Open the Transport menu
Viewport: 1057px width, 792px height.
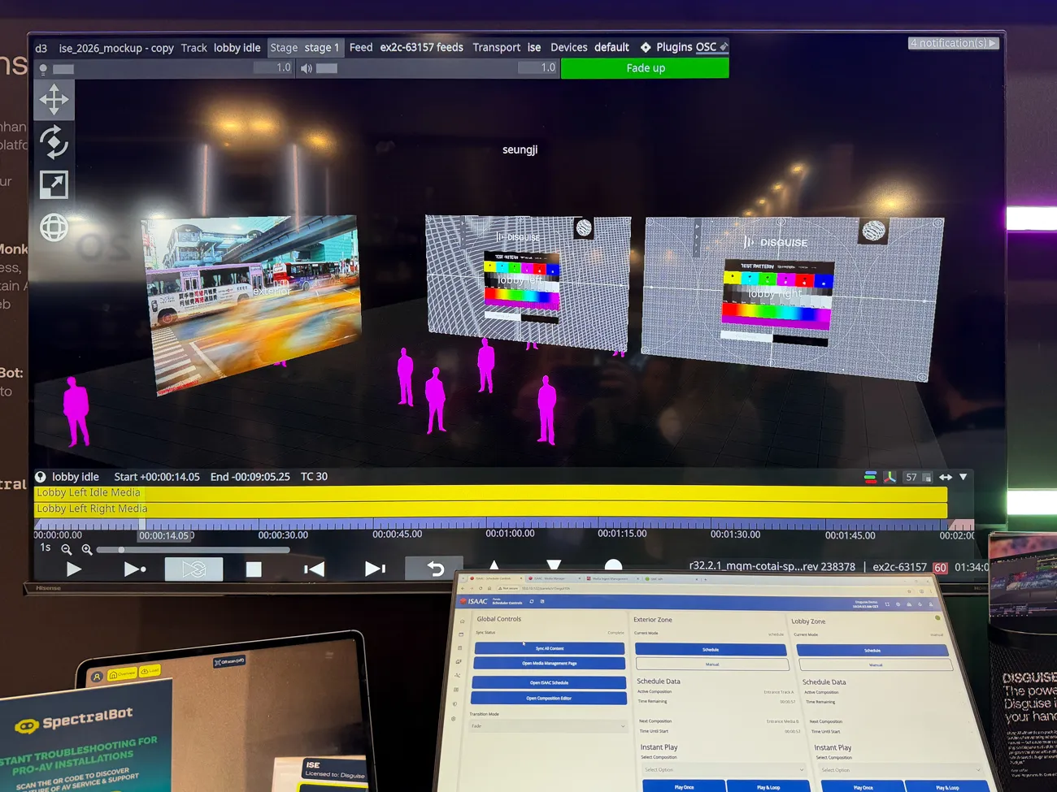point(496,48)
